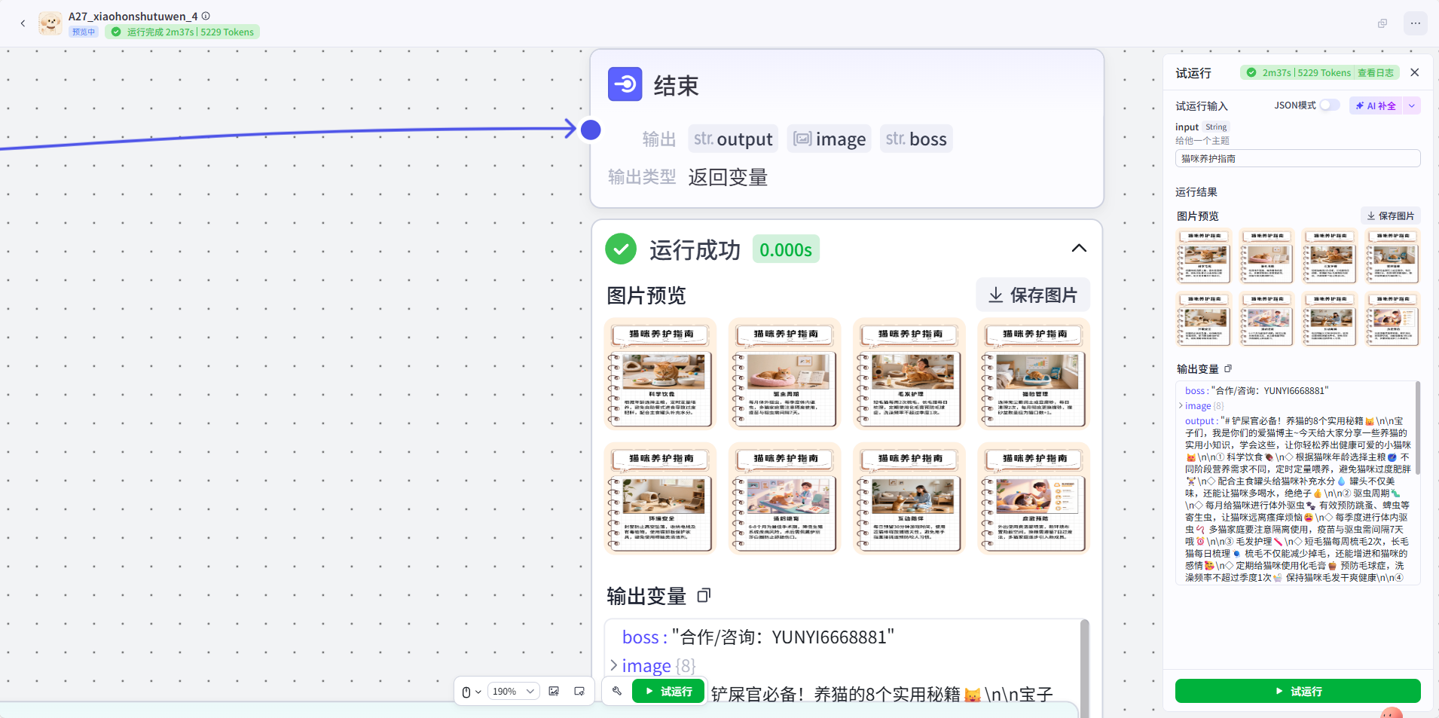This screenshot has width=1439, height=718.
Task: Copy output variables in the node panel
Action: click(x=704, y=596)
